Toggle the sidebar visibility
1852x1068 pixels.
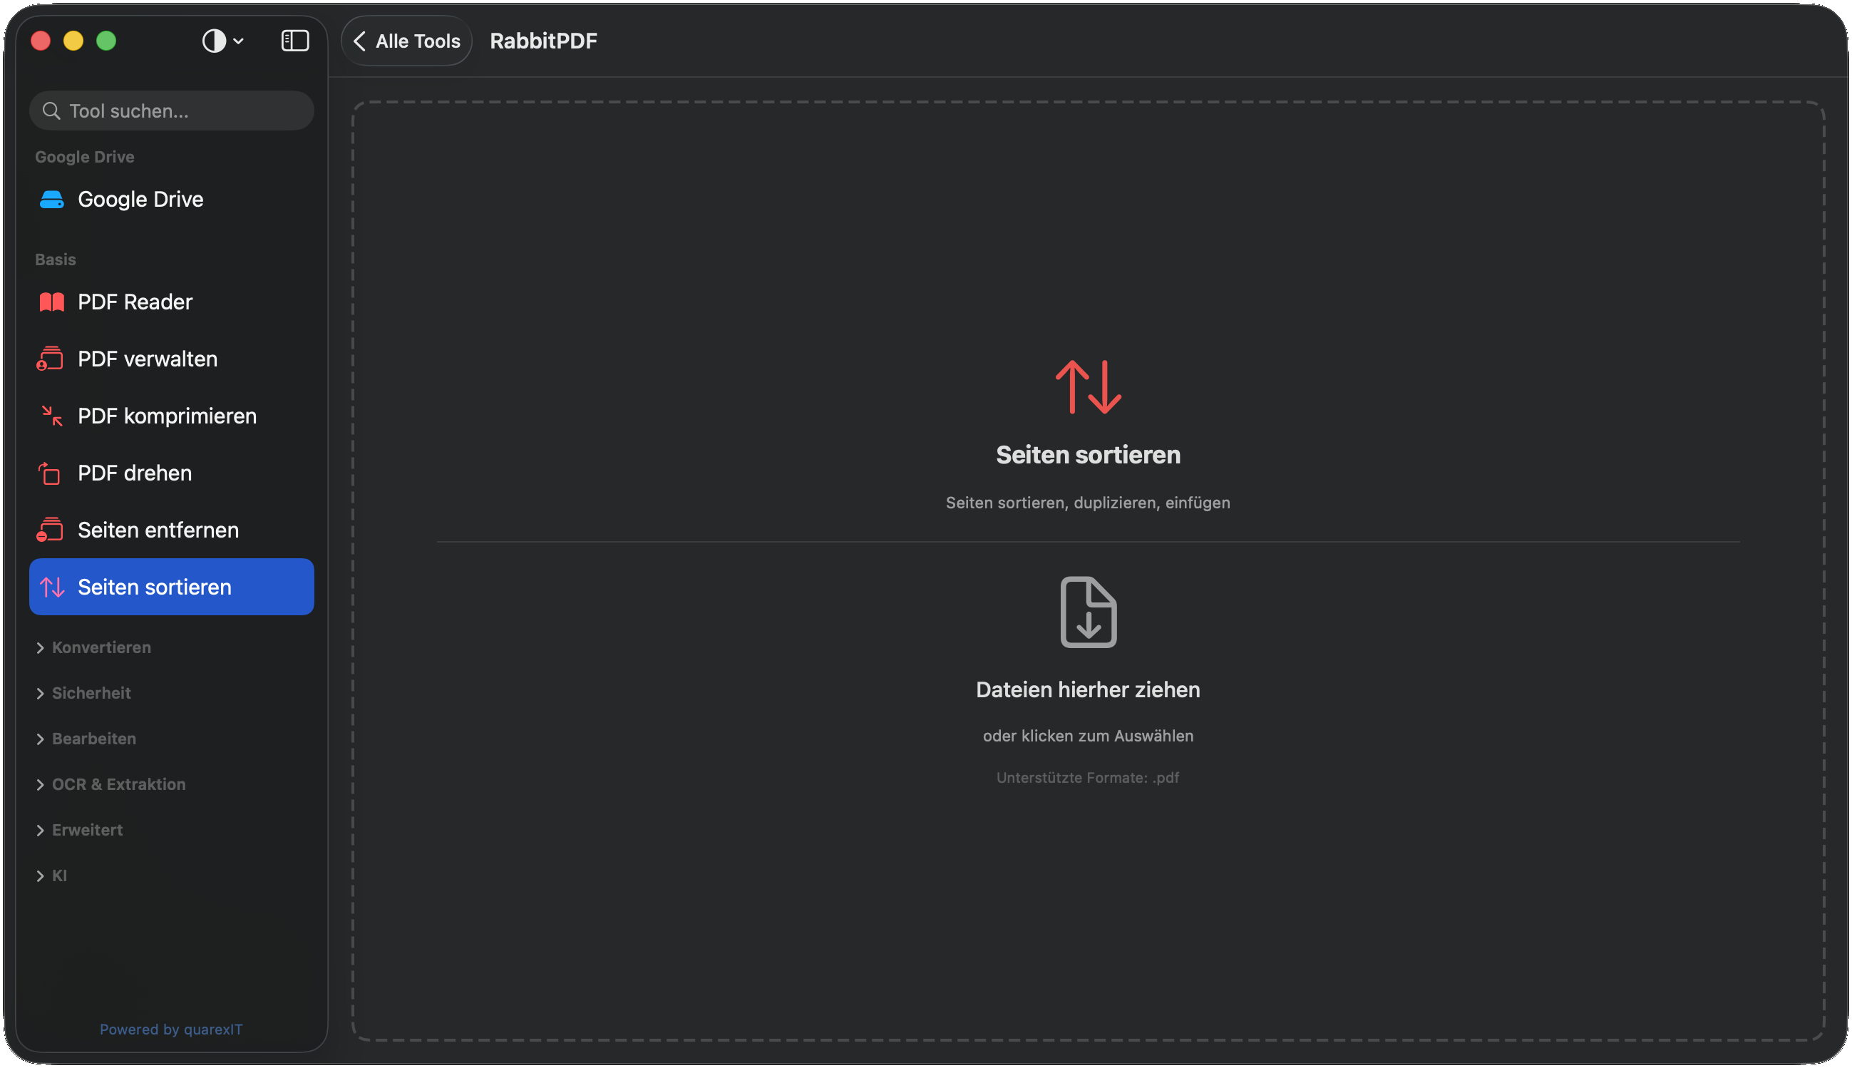pyautogui.click(x=294, y=41)
